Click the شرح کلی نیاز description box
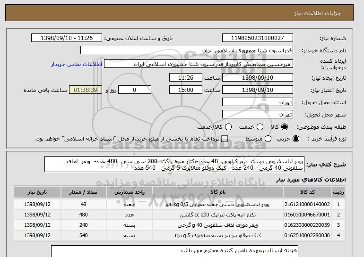Screen dimensions: 364x257 (174, 165)
